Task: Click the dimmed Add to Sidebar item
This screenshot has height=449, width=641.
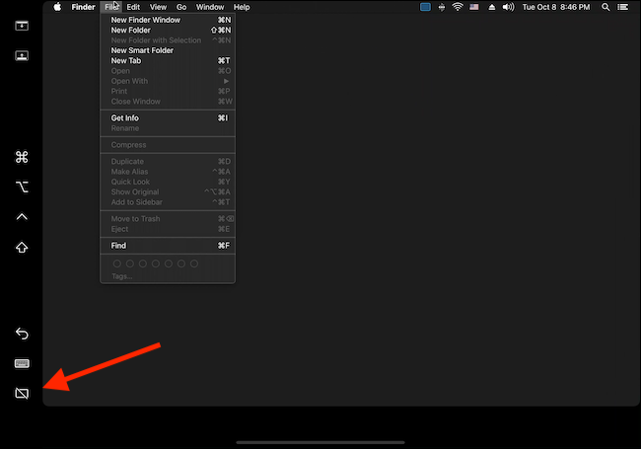Action: [x=168, y=202]
